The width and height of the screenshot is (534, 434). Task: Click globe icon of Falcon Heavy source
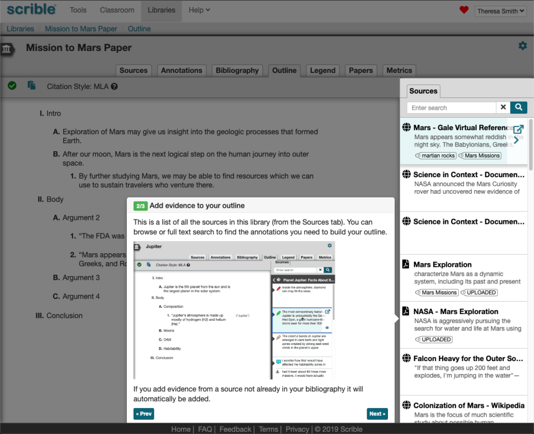pos(406,358)
